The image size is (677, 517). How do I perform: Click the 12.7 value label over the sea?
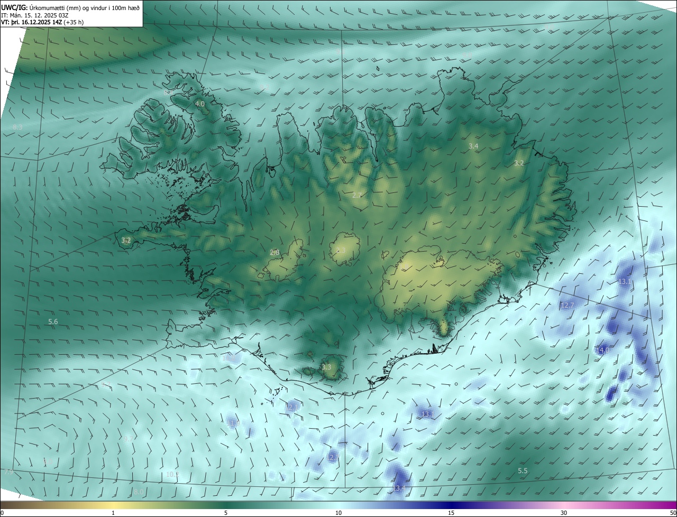(567, 305)
